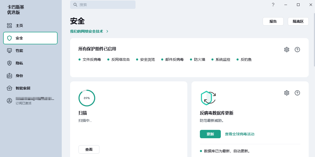Click the 订阅已激活 subscription status text
Screen dimensions: 315x157
(x=24, y=103)
